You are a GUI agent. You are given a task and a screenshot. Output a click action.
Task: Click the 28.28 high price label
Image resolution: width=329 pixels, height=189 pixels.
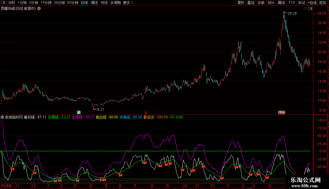(x=292, y=13)
